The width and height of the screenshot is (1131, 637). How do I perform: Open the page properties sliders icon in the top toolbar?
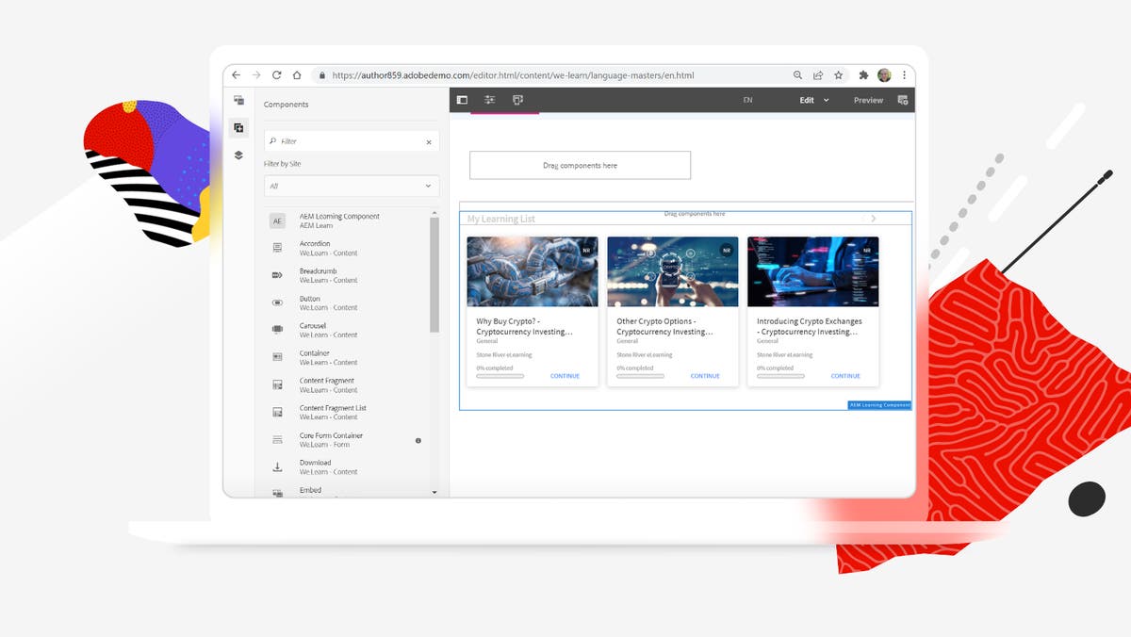(x=489, y=99)
